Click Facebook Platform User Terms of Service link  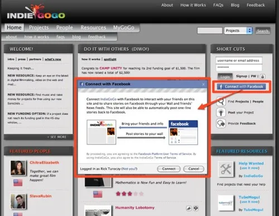(165, 154)
